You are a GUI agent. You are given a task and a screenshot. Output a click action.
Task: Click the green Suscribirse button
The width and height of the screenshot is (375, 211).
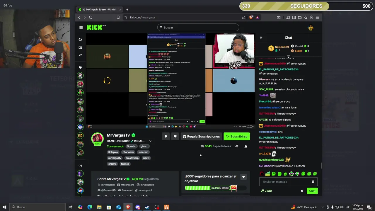pos(237,136)
